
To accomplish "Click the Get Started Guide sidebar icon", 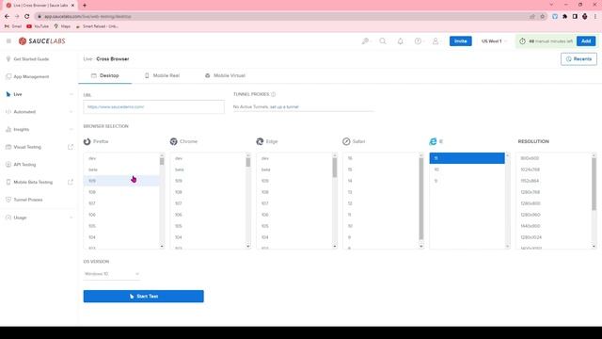I will [x=8, y=58].
